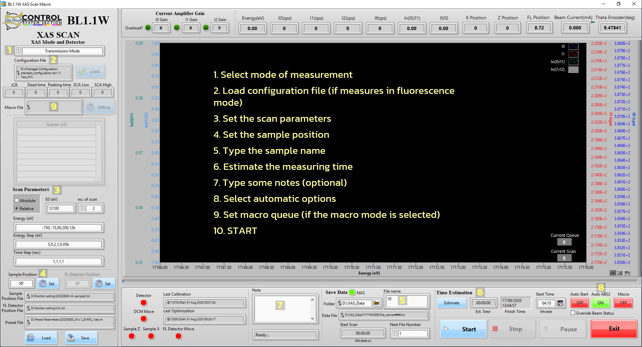Click the Save Data Folder path field
This screenshot has height=347, width=642.
point(355,303)
